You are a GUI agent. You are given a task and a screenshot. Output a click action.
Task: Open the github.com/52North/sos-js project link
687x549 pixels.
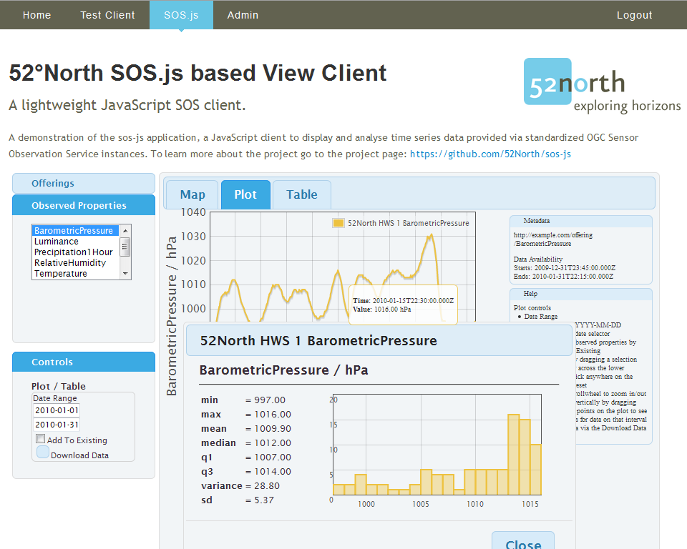click(490, 154)
